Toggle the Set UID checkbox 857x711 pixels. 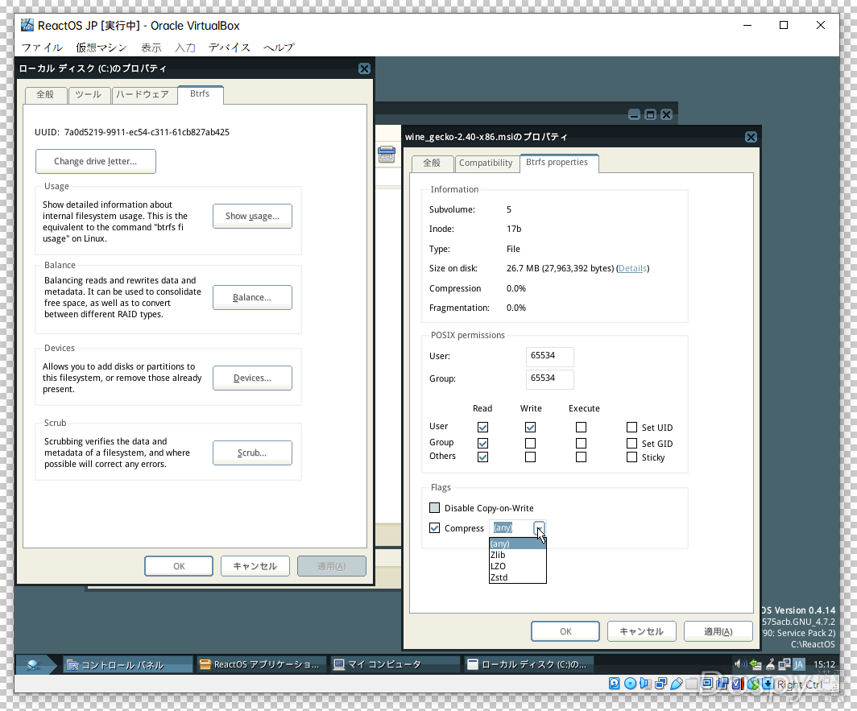coord(632,428)
